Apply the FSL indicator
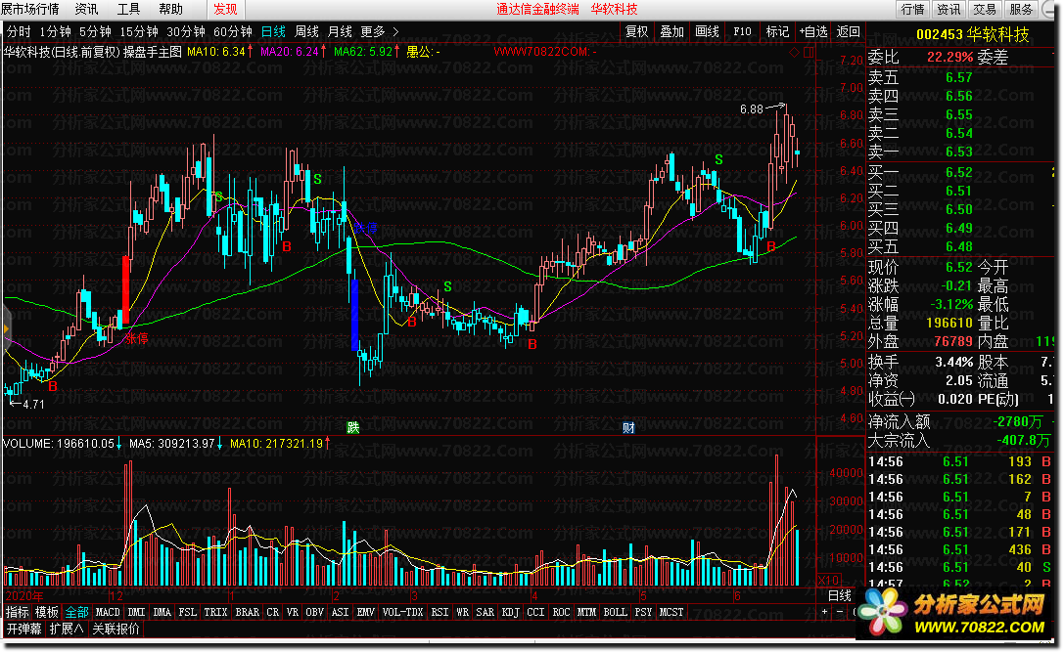Viewport: 1064px width, 652px height. 188,612
